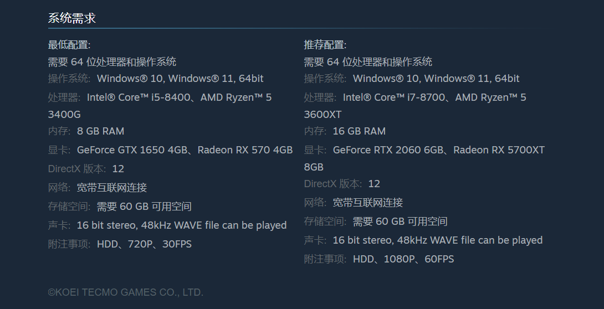
Task: Click the KOEI TECMO GAMES copyright notice
Action: pyautogui.click(x=126, y=292)
